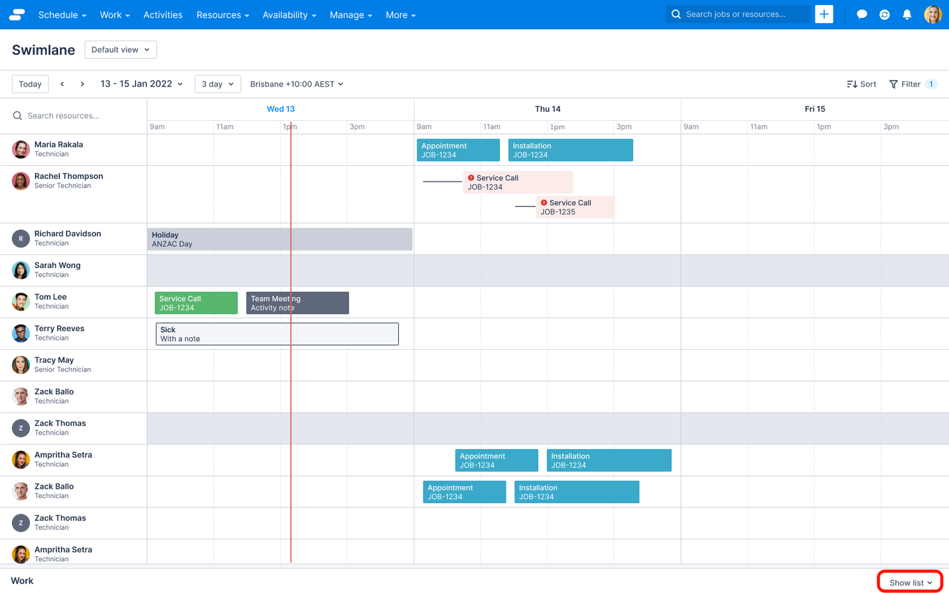Open the Manage menu in the navigation bar

click(x=350, y=14)
